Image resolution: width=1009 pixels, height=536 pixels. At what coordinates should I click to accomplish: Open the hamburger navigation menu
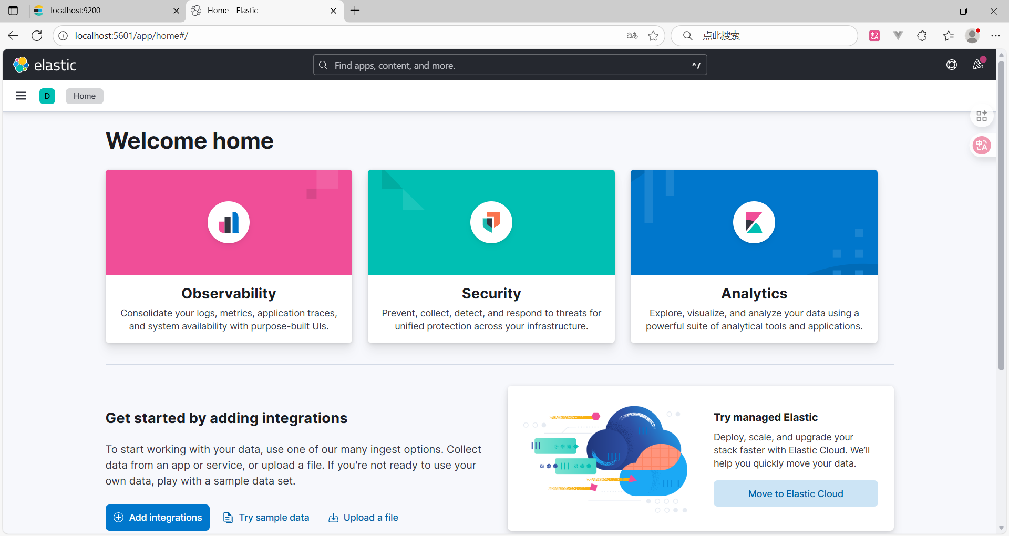[x=21, y=96]
